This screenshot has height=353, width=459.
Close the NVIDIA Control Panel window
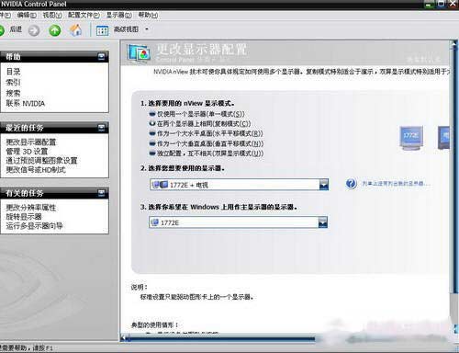tap(453, 4)
